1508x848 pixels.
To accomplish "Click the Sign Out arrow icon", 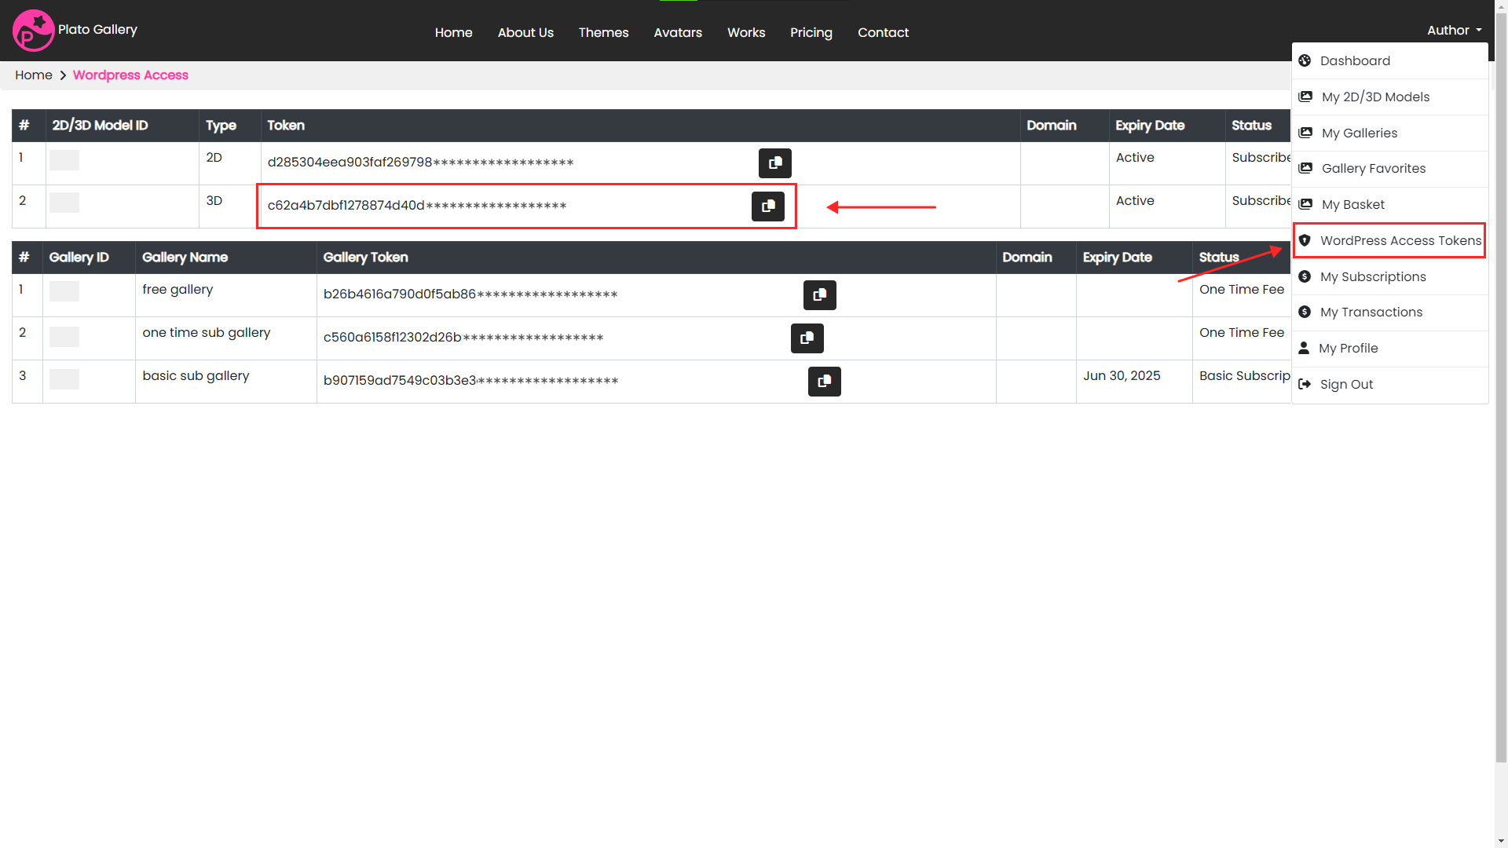I will click(x=1305, y=385).
